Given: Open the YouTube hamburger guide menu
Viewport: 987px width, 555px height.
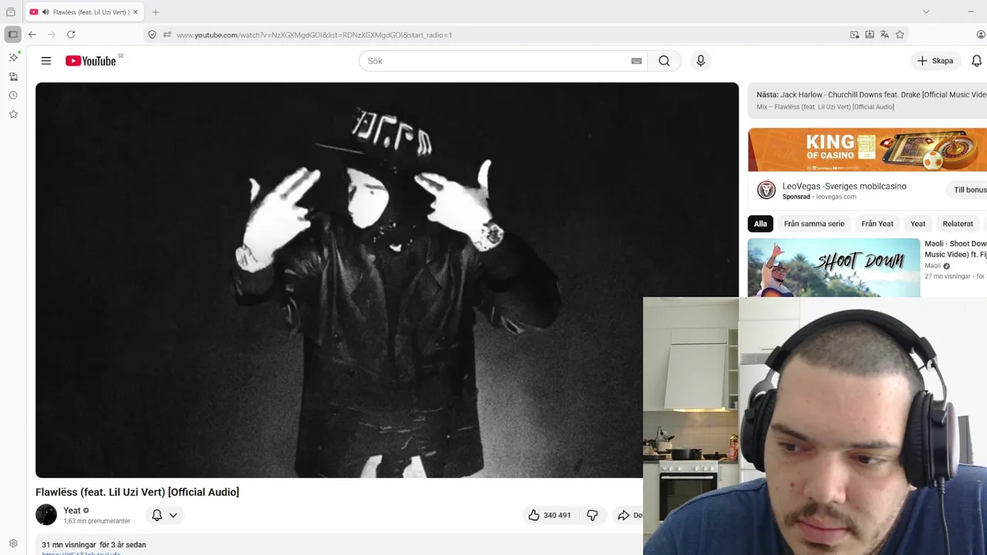Looking at the screenshot, I should (x=46, y=61).
